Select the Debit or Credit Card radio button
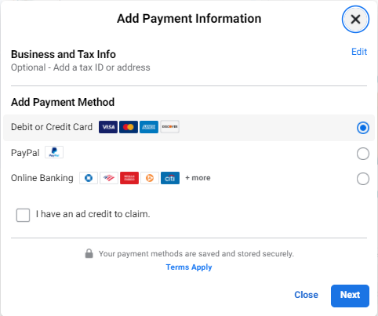The image size is (378, 316). pyautogui.click(x=363, y=128)
